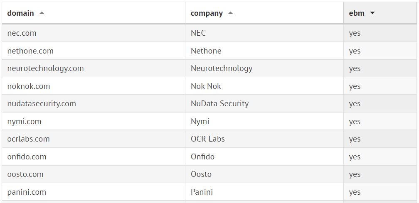Image resolution: width=419 pixels, height=203 pixels.
Task: Click the ebm value for Onfido
Action: 355,157
